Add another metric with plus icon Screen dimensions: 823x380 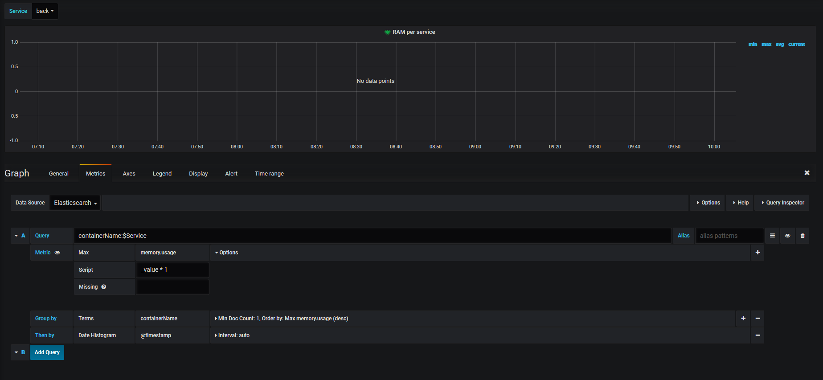(x=757, y=253)
